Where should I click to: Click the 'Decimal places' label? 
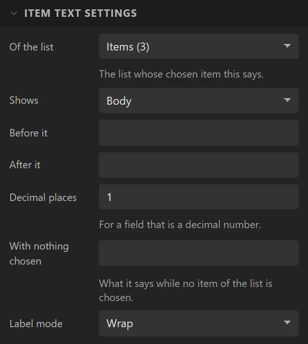[x=43, y=197]
